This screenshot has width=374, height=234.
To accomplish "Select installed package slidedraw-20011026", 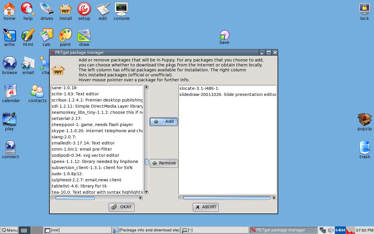I will tap(227, 94).
